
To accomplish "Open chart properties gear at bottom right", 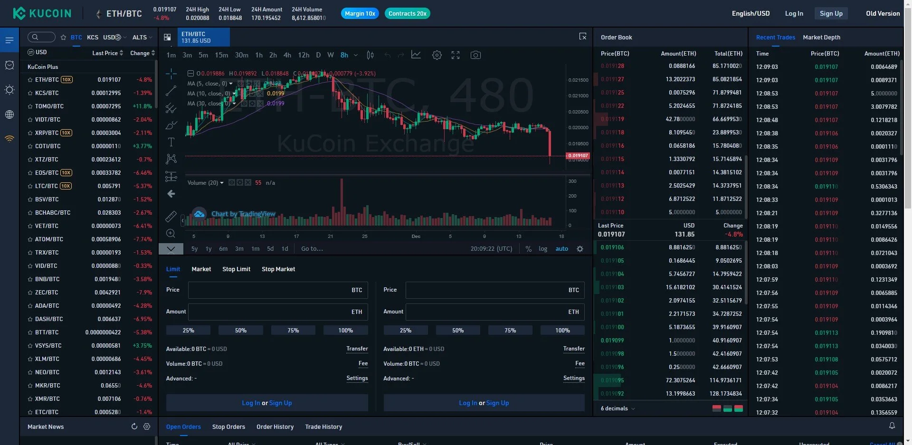I will point(580,249).
